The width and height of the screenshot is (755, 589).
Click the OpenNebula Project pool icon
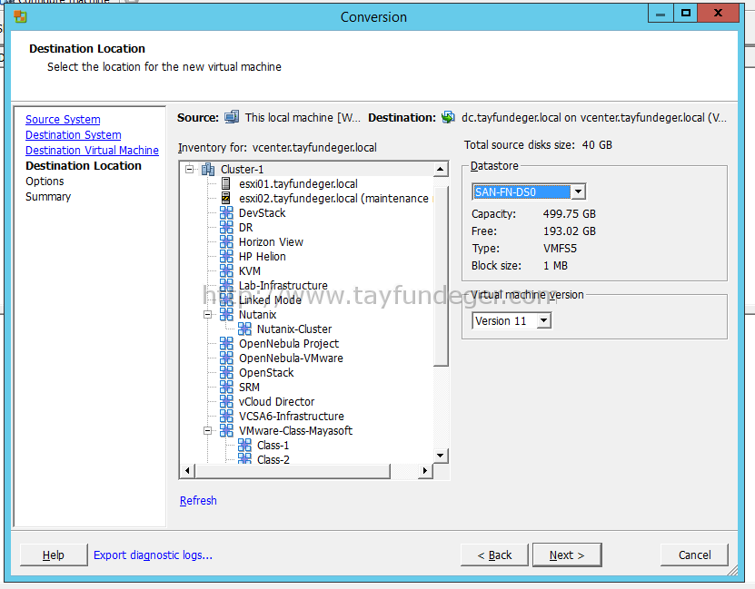(226, 343)
